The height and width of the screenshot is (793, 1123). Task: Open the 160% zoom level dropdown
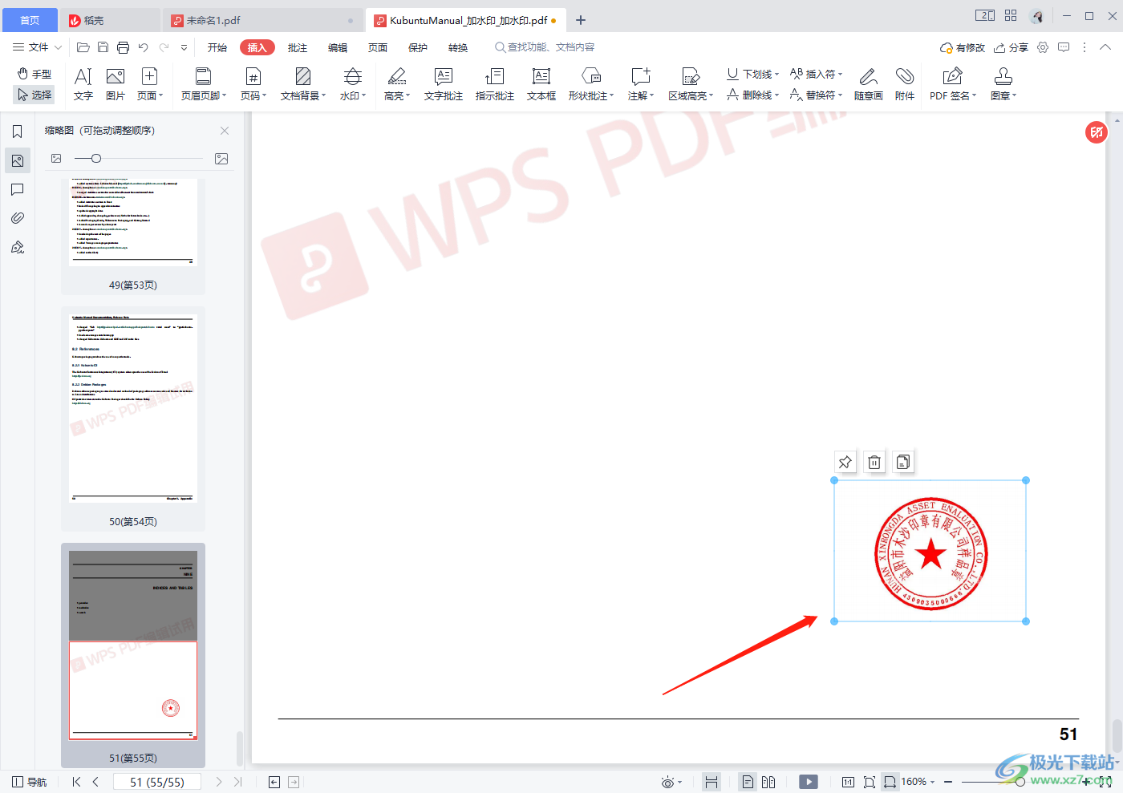click(918, 782)
